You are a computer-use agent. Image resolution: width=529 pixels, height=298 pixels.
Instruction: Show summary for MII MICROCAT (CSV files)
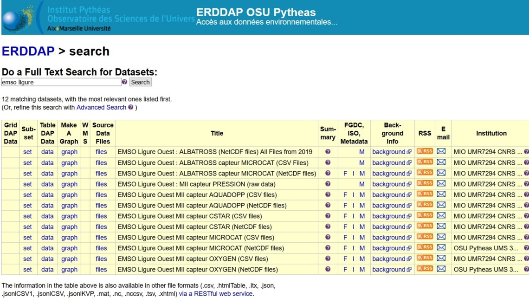[x=328, y=237]
